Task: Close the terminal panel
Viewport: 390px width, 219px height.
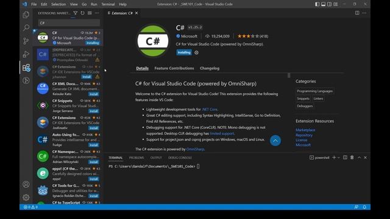Action: [x=365, y=158]
